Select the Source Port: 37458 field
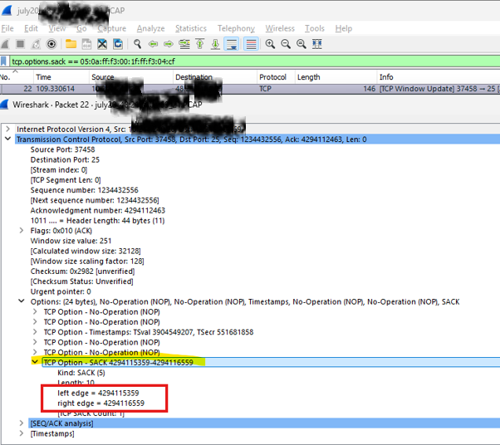 (x=62, y=149)
